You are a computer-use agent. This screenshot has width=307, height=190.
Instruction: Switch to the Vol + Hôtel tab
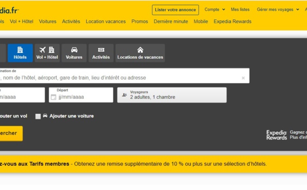pyautogui.click(x=47, y=53)
